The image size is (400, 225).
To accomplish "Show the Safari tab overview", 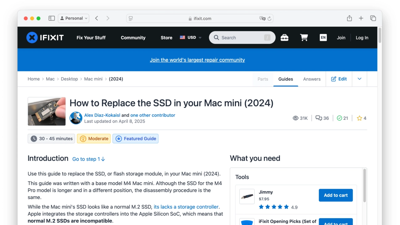I will (373, 18).
